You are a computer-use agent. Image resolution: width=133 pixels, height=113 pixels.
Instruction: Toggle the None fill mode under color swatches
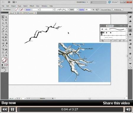(7, 65)
